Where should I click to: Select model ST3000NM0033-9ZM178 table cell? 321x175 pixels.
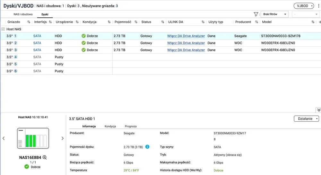pos(281,36)
